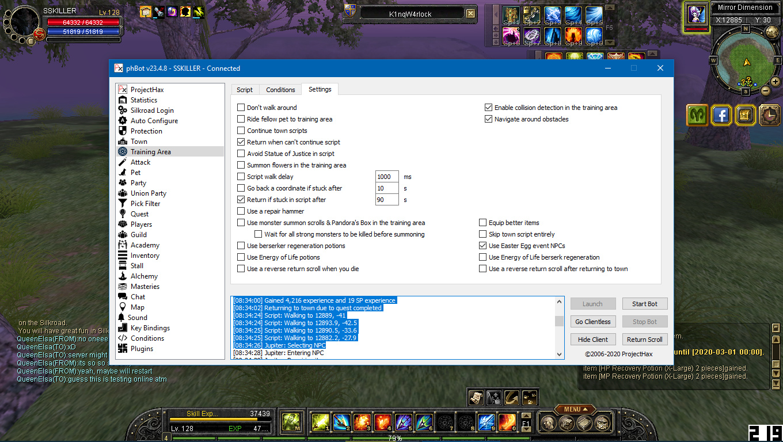Open the Key Bindings section
Viewport: 783px width, 442px height.
point(150,328)
